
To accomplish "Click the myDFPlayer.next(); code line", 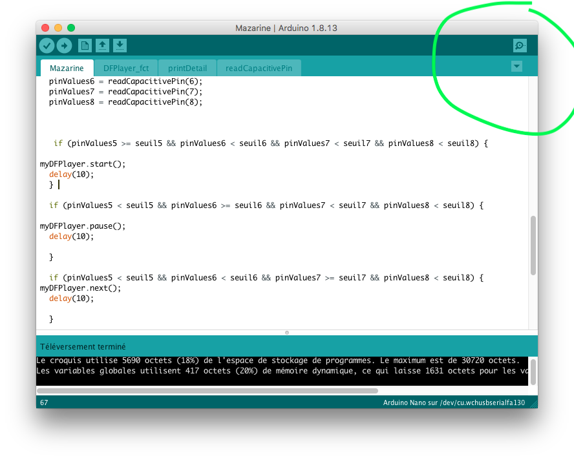I will [x=81, y=288].
